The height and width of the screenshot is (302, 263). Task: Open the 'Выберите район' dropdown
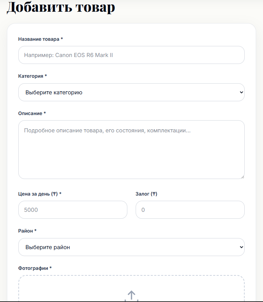coord(131,247)
